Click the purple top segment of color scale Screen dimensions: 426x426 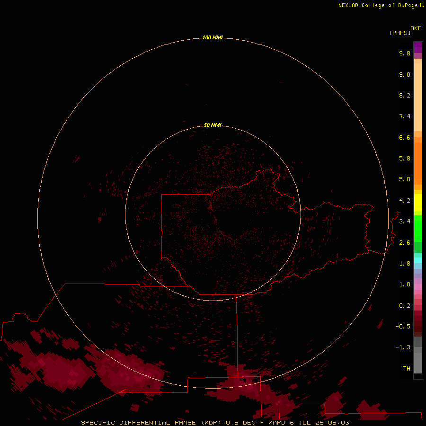coord(418,47)
